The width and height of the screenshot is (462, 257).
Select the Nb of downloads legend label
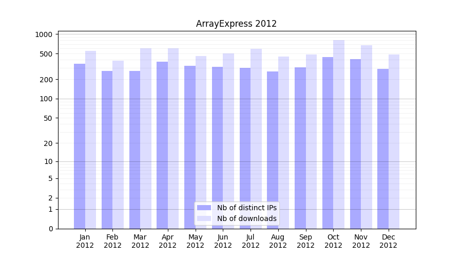point(246,218)
